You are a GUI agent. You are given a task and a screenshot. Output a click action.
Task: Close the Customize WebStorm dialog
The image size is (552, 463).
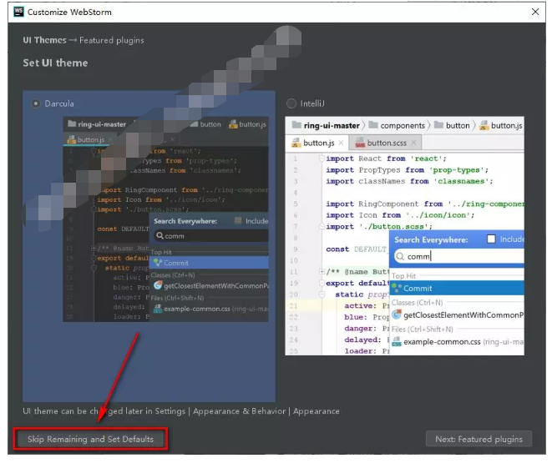pos(535,12)
